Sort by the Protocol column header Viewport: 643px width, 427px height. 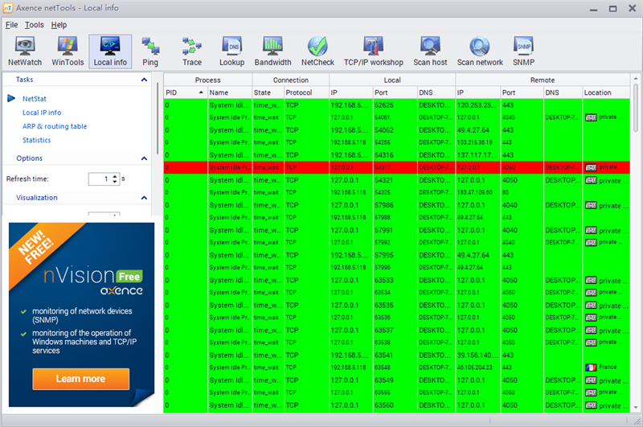tap(306, 92)
